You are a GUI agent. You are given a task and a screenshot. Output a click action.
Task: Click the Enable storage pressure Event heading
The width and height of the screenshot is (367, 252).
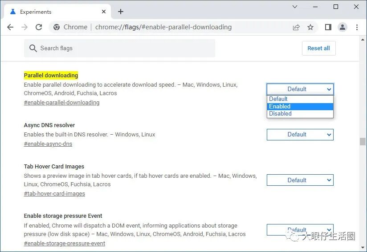coord(63,216)
